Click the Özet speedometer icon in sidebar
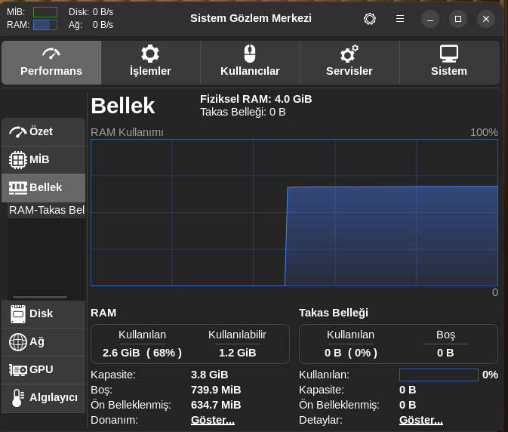This screenshot has width=508, height=432. (x=18, y=132)
